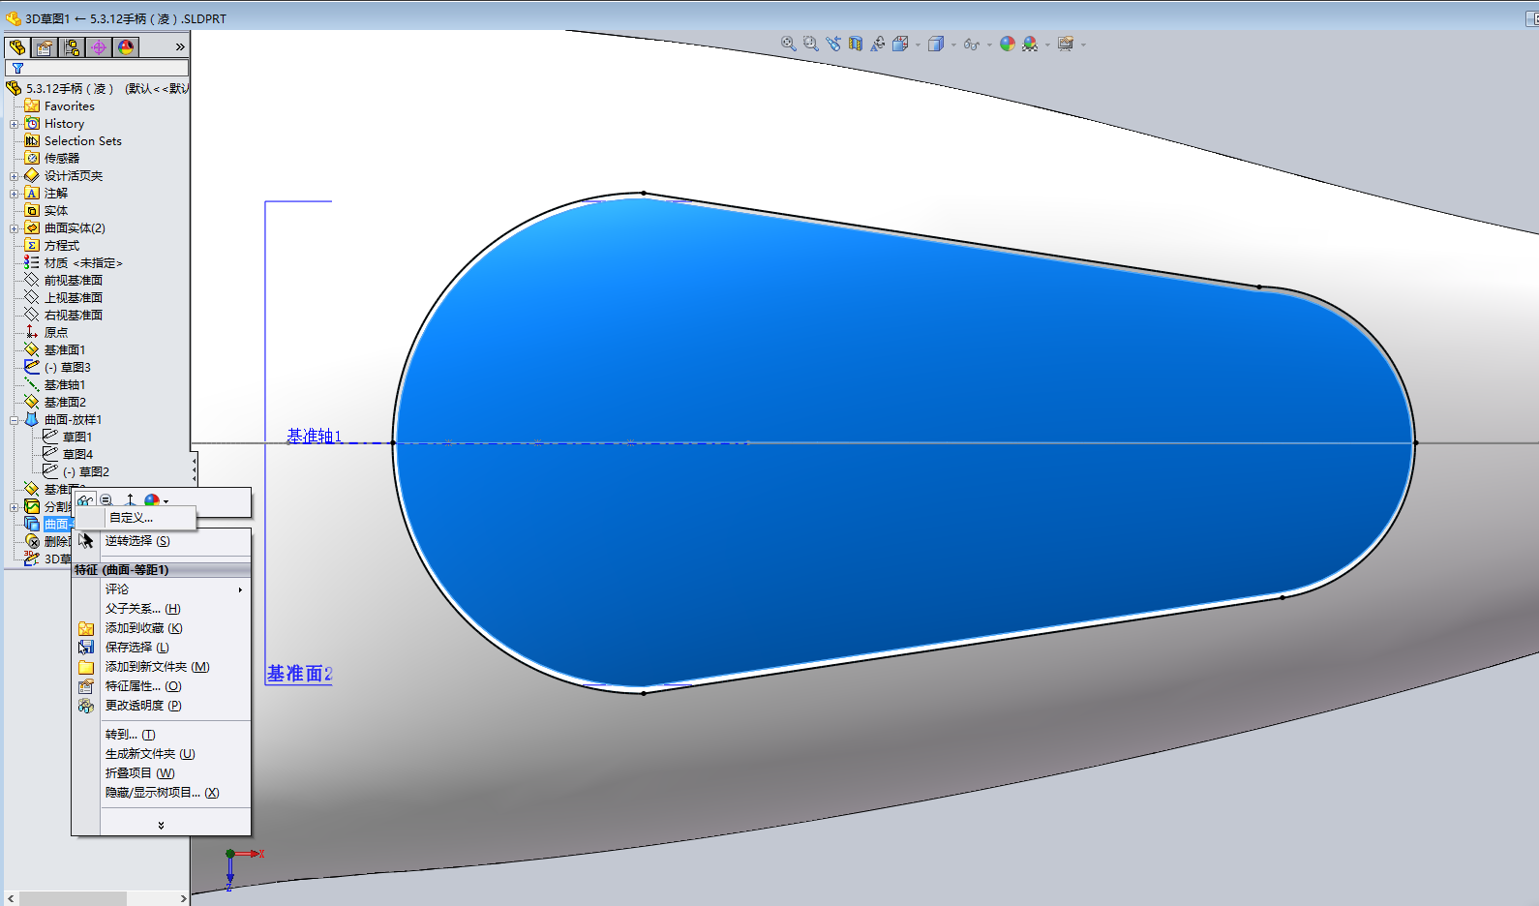The image size is (1539, 906).
Task: Select the 上视基准面 plane
Action: click(64, 298)
